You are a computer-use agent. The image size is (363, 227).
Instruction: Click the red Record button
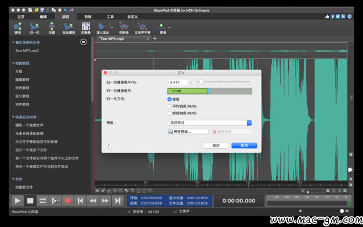(68, 200)
